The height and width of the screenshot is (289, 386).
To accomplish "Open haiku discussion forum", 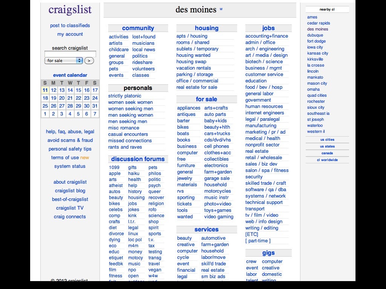I will [x=134, y=173].
